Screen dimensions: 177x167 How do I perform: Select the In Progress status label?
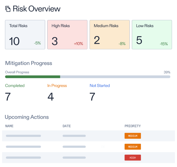pyautogui.click(x=57, y=86)
